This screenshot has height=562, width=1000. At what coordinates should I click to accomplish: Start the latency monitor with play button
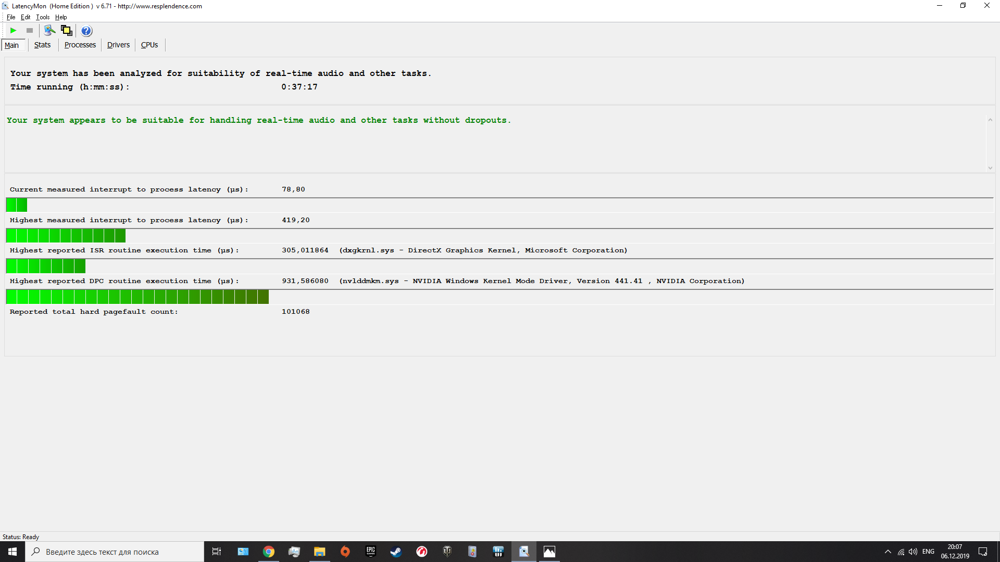(14, 31)
